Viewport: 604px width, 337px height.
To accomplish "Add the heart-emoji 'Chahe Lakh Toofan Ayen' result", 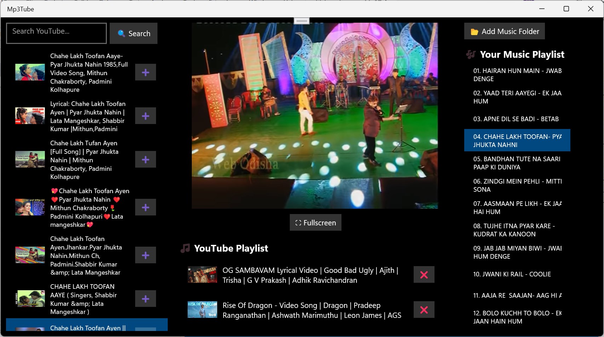I will coord(145,207).
